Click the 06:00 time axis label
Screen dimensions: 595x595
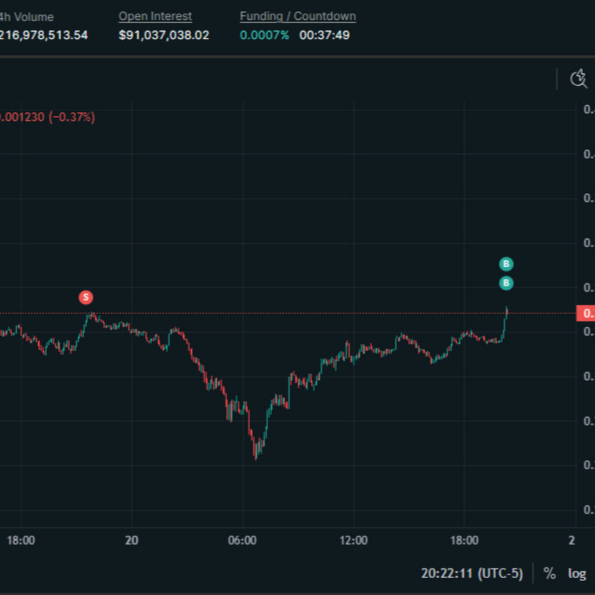(x=242, y=540)
